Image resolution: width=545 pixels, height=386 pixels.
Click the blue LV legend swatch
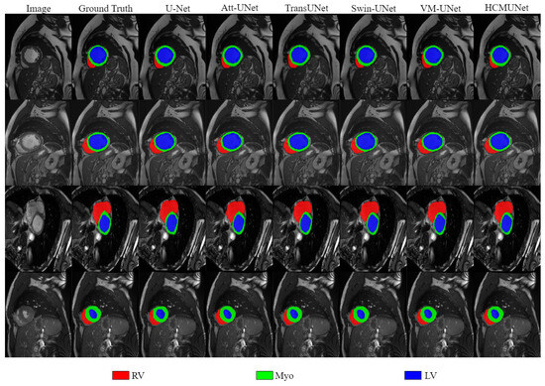413,375
